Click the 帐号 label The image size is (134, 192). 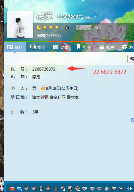coord(19,69)
